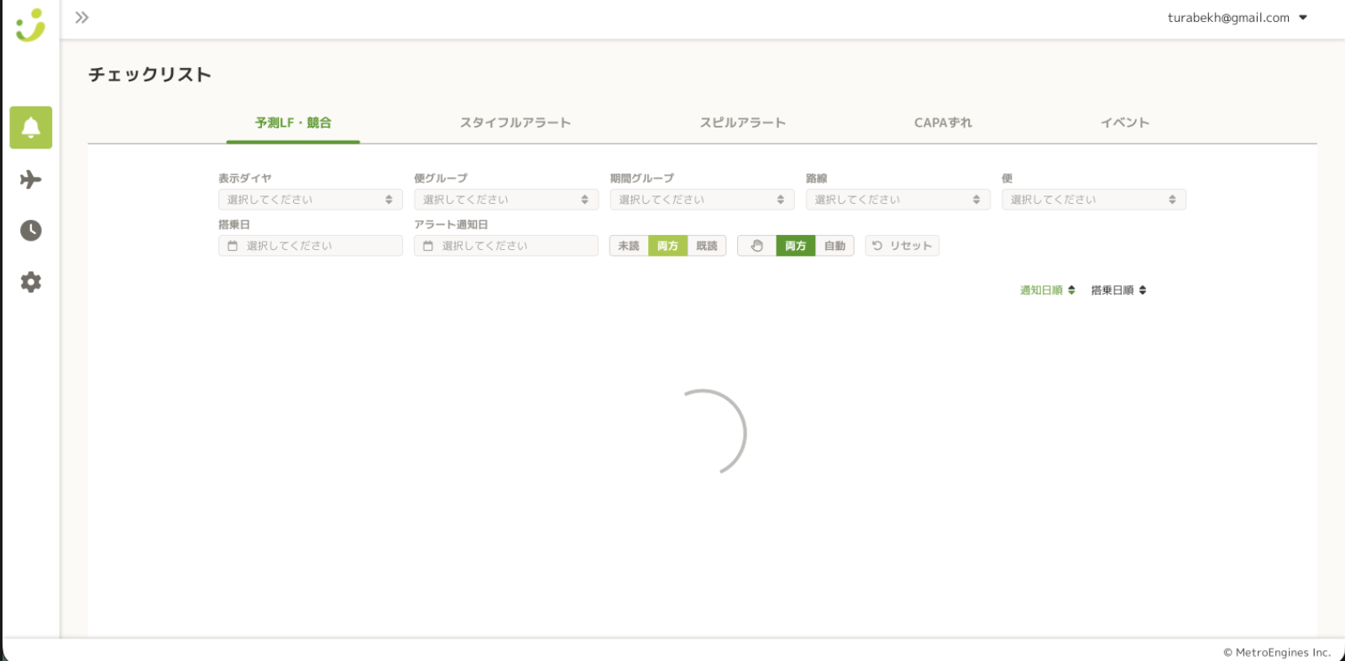Open the bell alerts sidebar item
Image resolution: width=1345 pixels, height=661 pixels.
[x=31, y=128]
